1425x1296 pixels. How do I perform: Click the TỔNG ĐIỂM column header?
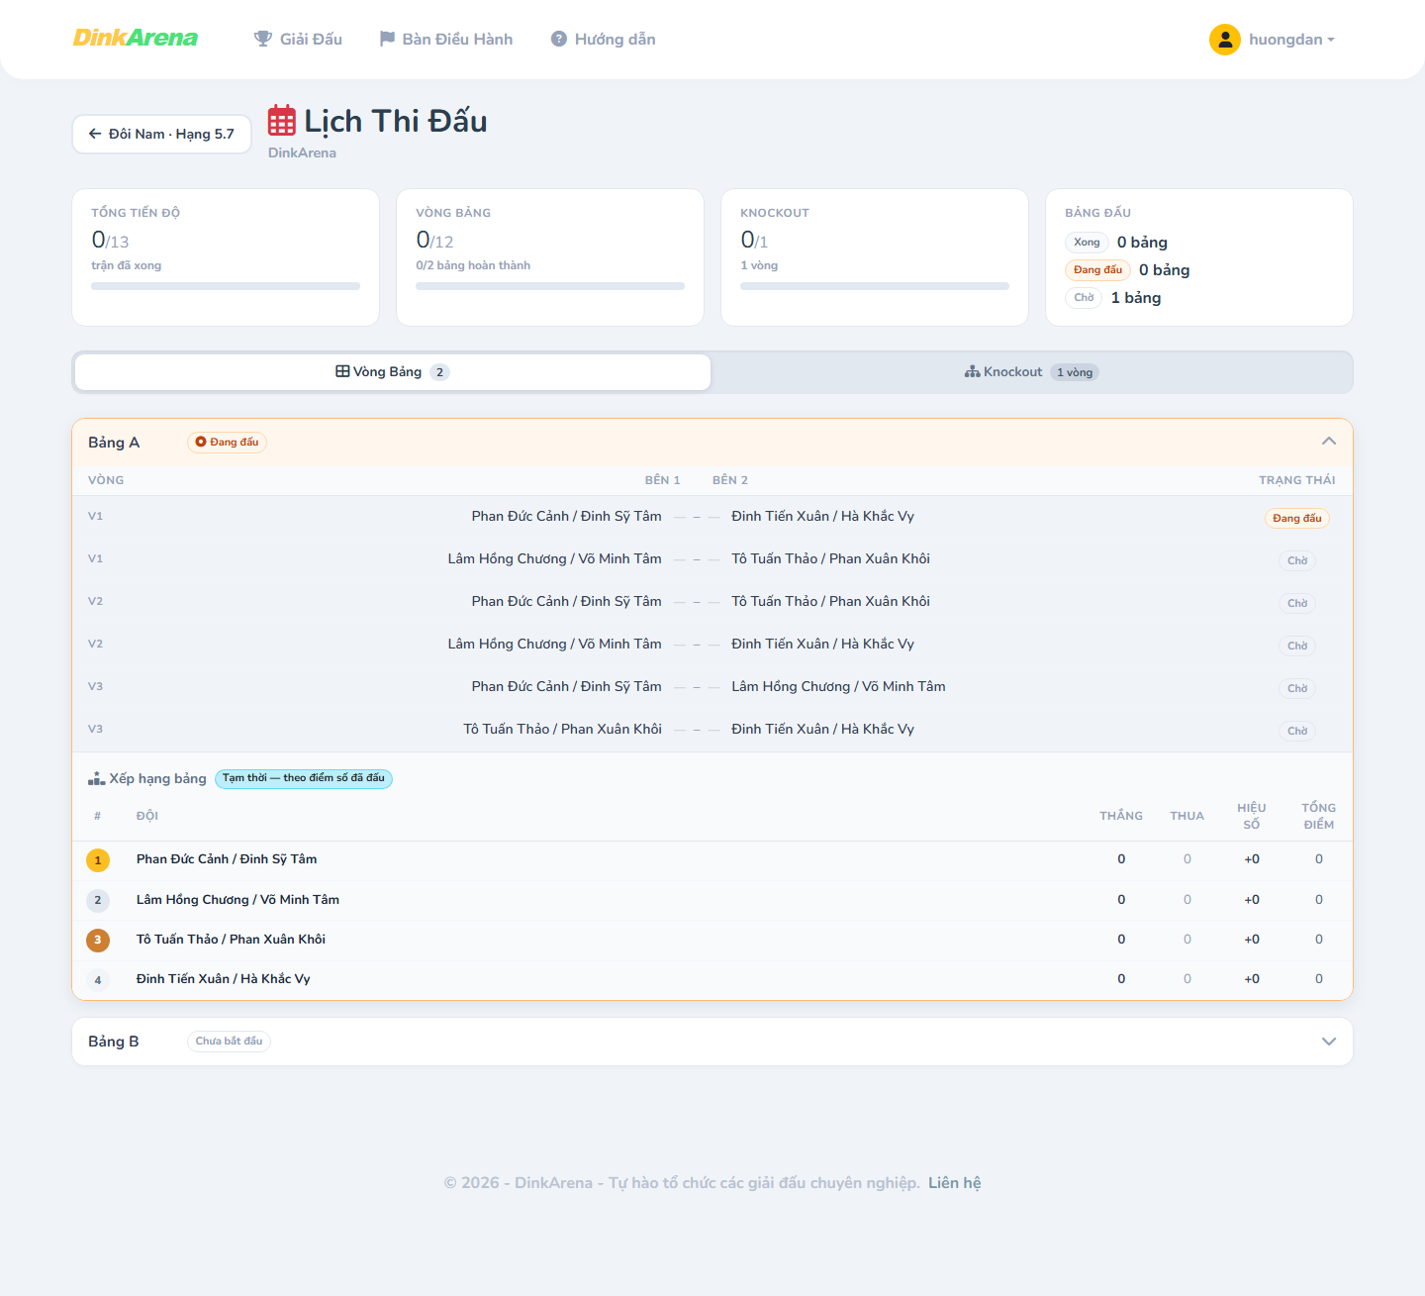[1318, 816]
